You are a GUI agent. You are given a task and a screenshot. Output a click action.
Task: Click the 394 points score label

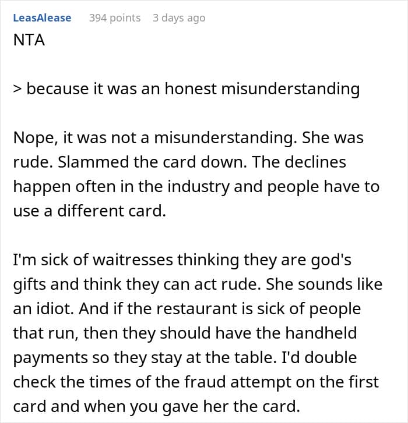pyautogui.click(x=115, y=18)
